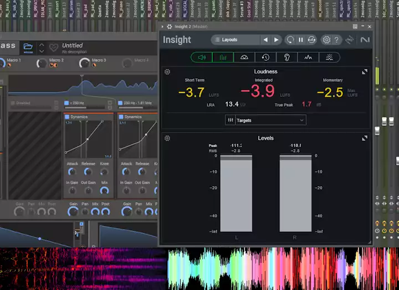
Task: Select the Spectrogram waves module tab
Action: coord(329,57)
